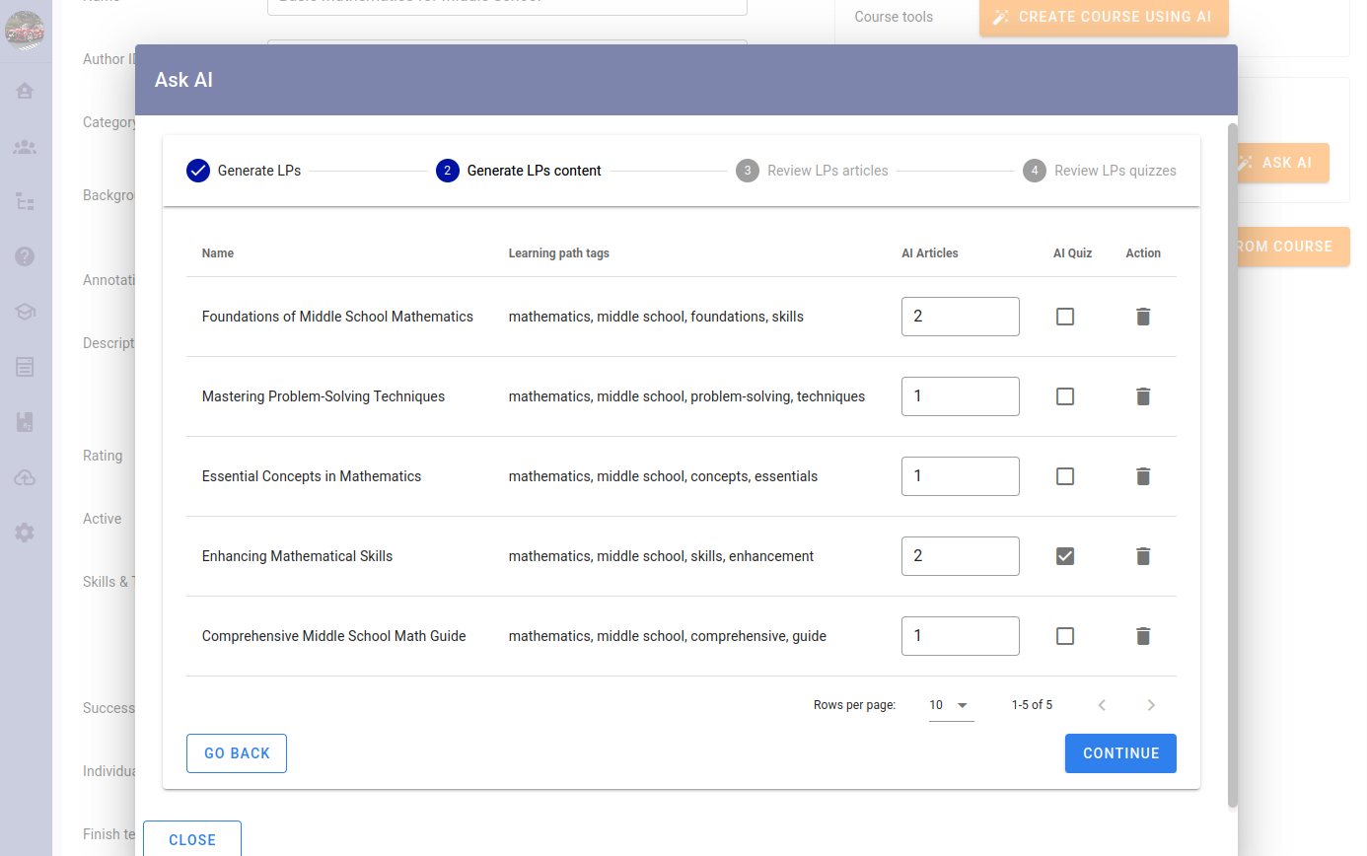Delete the Foundations of Middle School Mathematics row
Screen dimensions: 1367x856
1143,317
